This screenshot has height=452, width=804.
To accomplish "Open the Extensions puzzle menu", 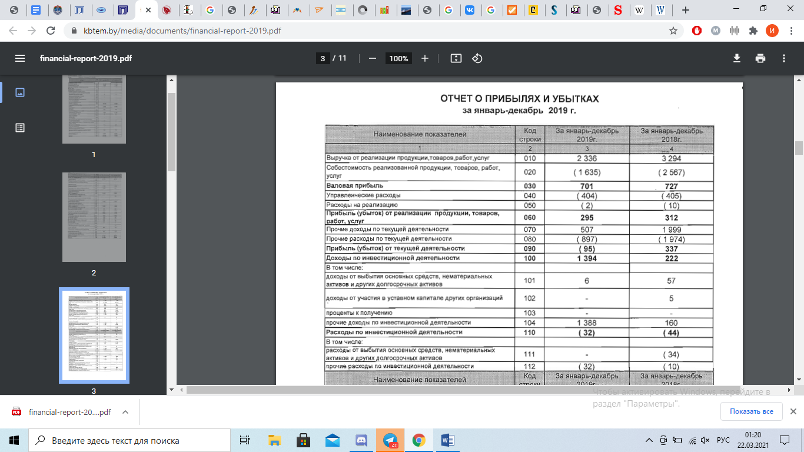I will coord(753,31).
